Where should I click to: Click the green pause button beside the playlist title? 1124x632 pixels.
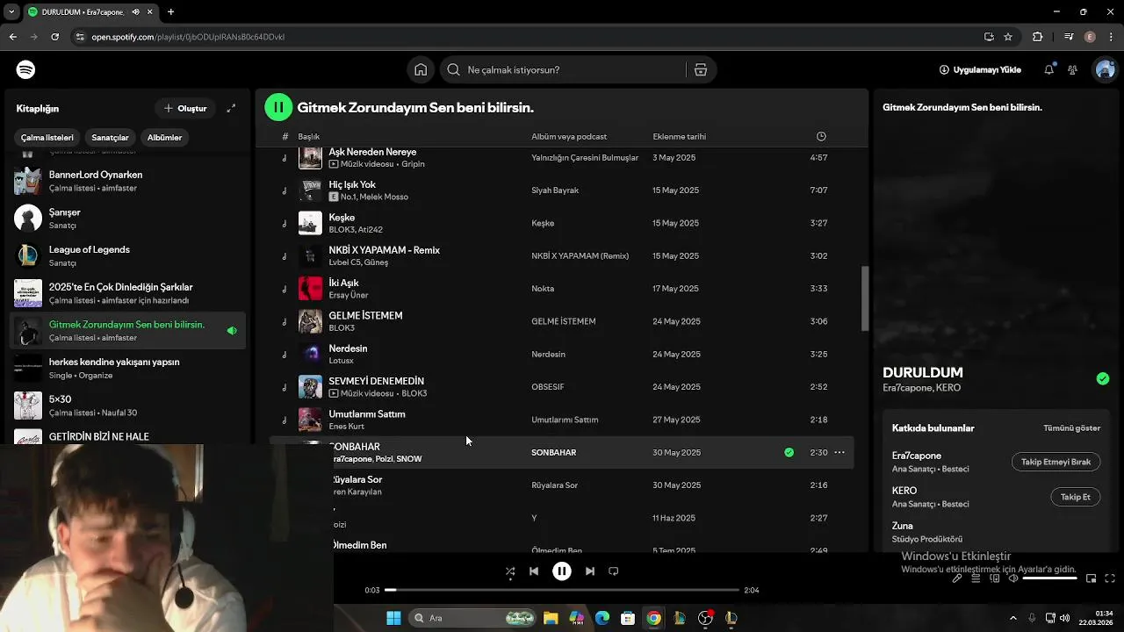tap(278, 107)
